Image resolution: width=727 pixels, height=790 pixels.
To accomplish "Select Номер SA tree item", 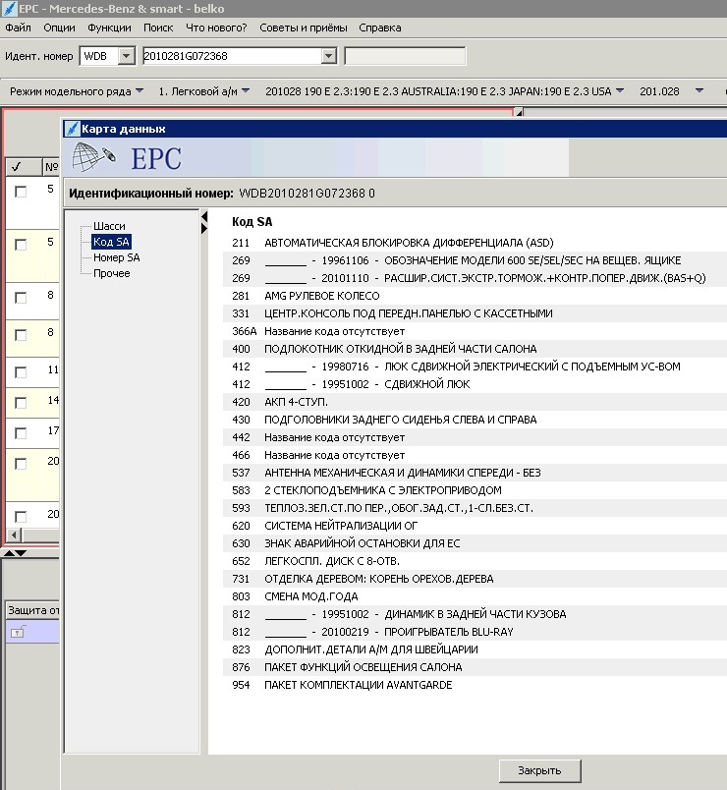I will [x=116, y=257].
